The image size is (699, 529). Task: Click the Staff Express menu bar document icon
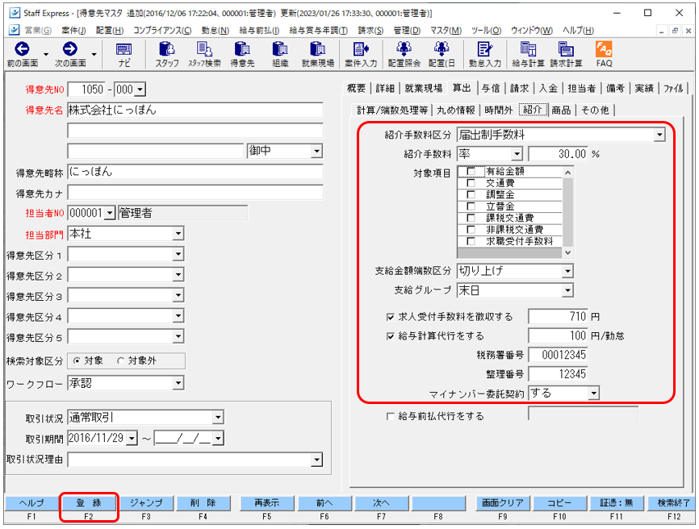tap(14, 30)
